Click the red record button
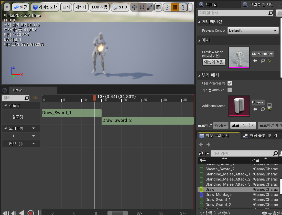The width and height of the screenshot is (282, 215). 31,213
